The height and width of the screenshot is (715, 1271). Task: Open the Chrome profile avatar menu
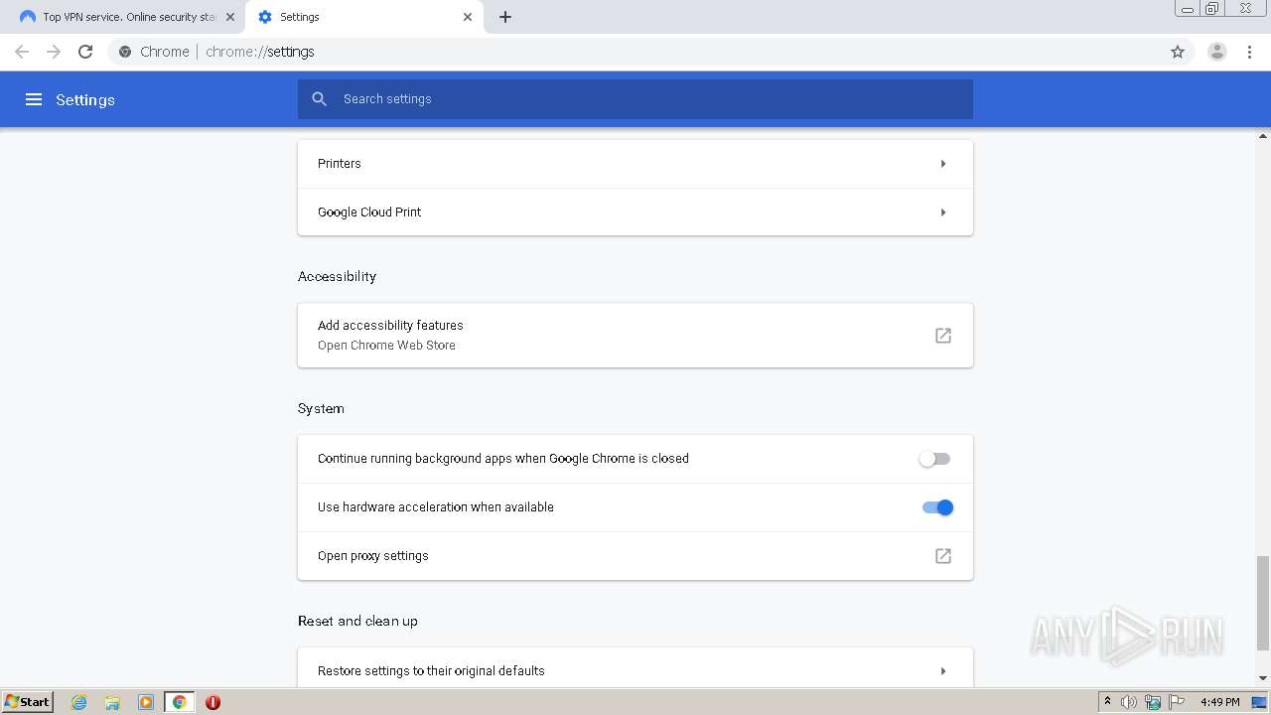pyautogui.click(x=1217, y=52)
